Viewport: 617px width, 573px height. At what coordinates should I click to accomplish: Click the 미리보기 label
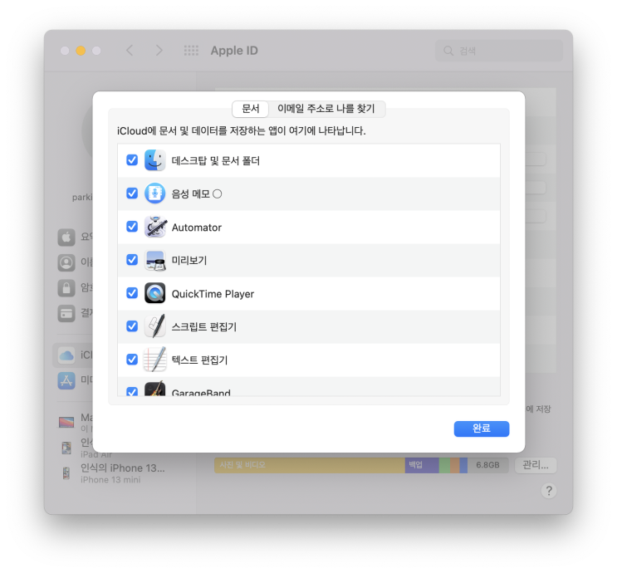tap(189, 261)
